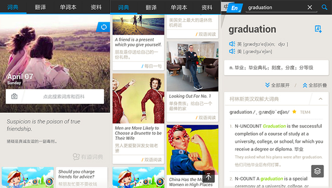Collapse the 柯林斯英汉双解大词典 section chevron
The height and width of the screenshot is (188, 332).
pos(321,99)
